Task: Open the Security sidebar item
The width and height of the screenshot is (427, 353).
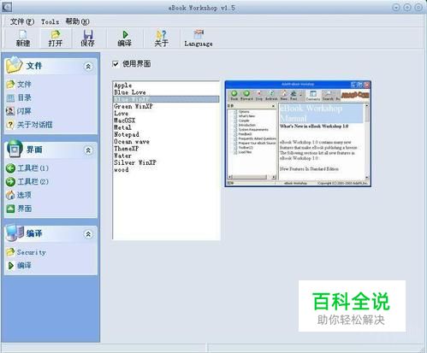Action: point(26,252)
